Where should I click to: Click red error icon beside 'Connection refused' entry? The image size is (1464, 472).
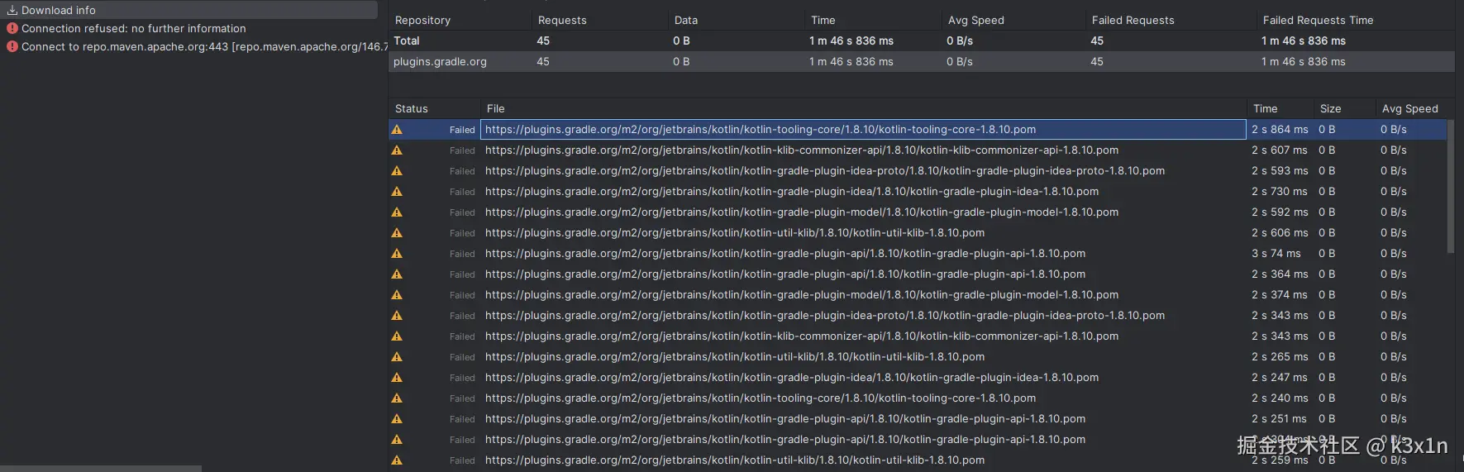tap(12, 28)
